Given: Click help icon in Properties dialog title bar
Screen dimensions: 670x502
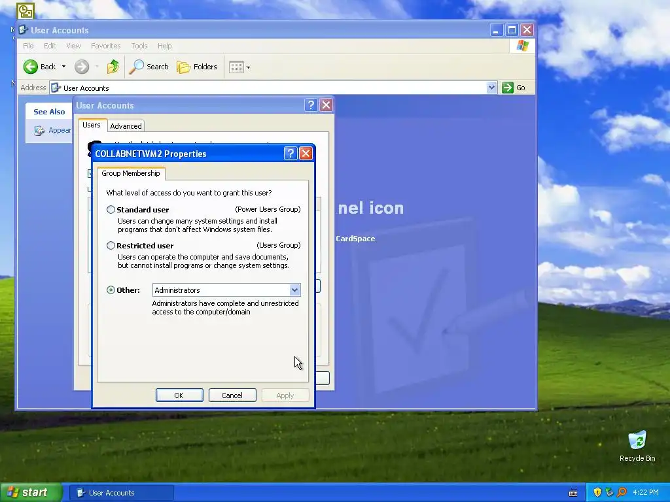Looking at the screenshot, I should [x=291, y=154].
